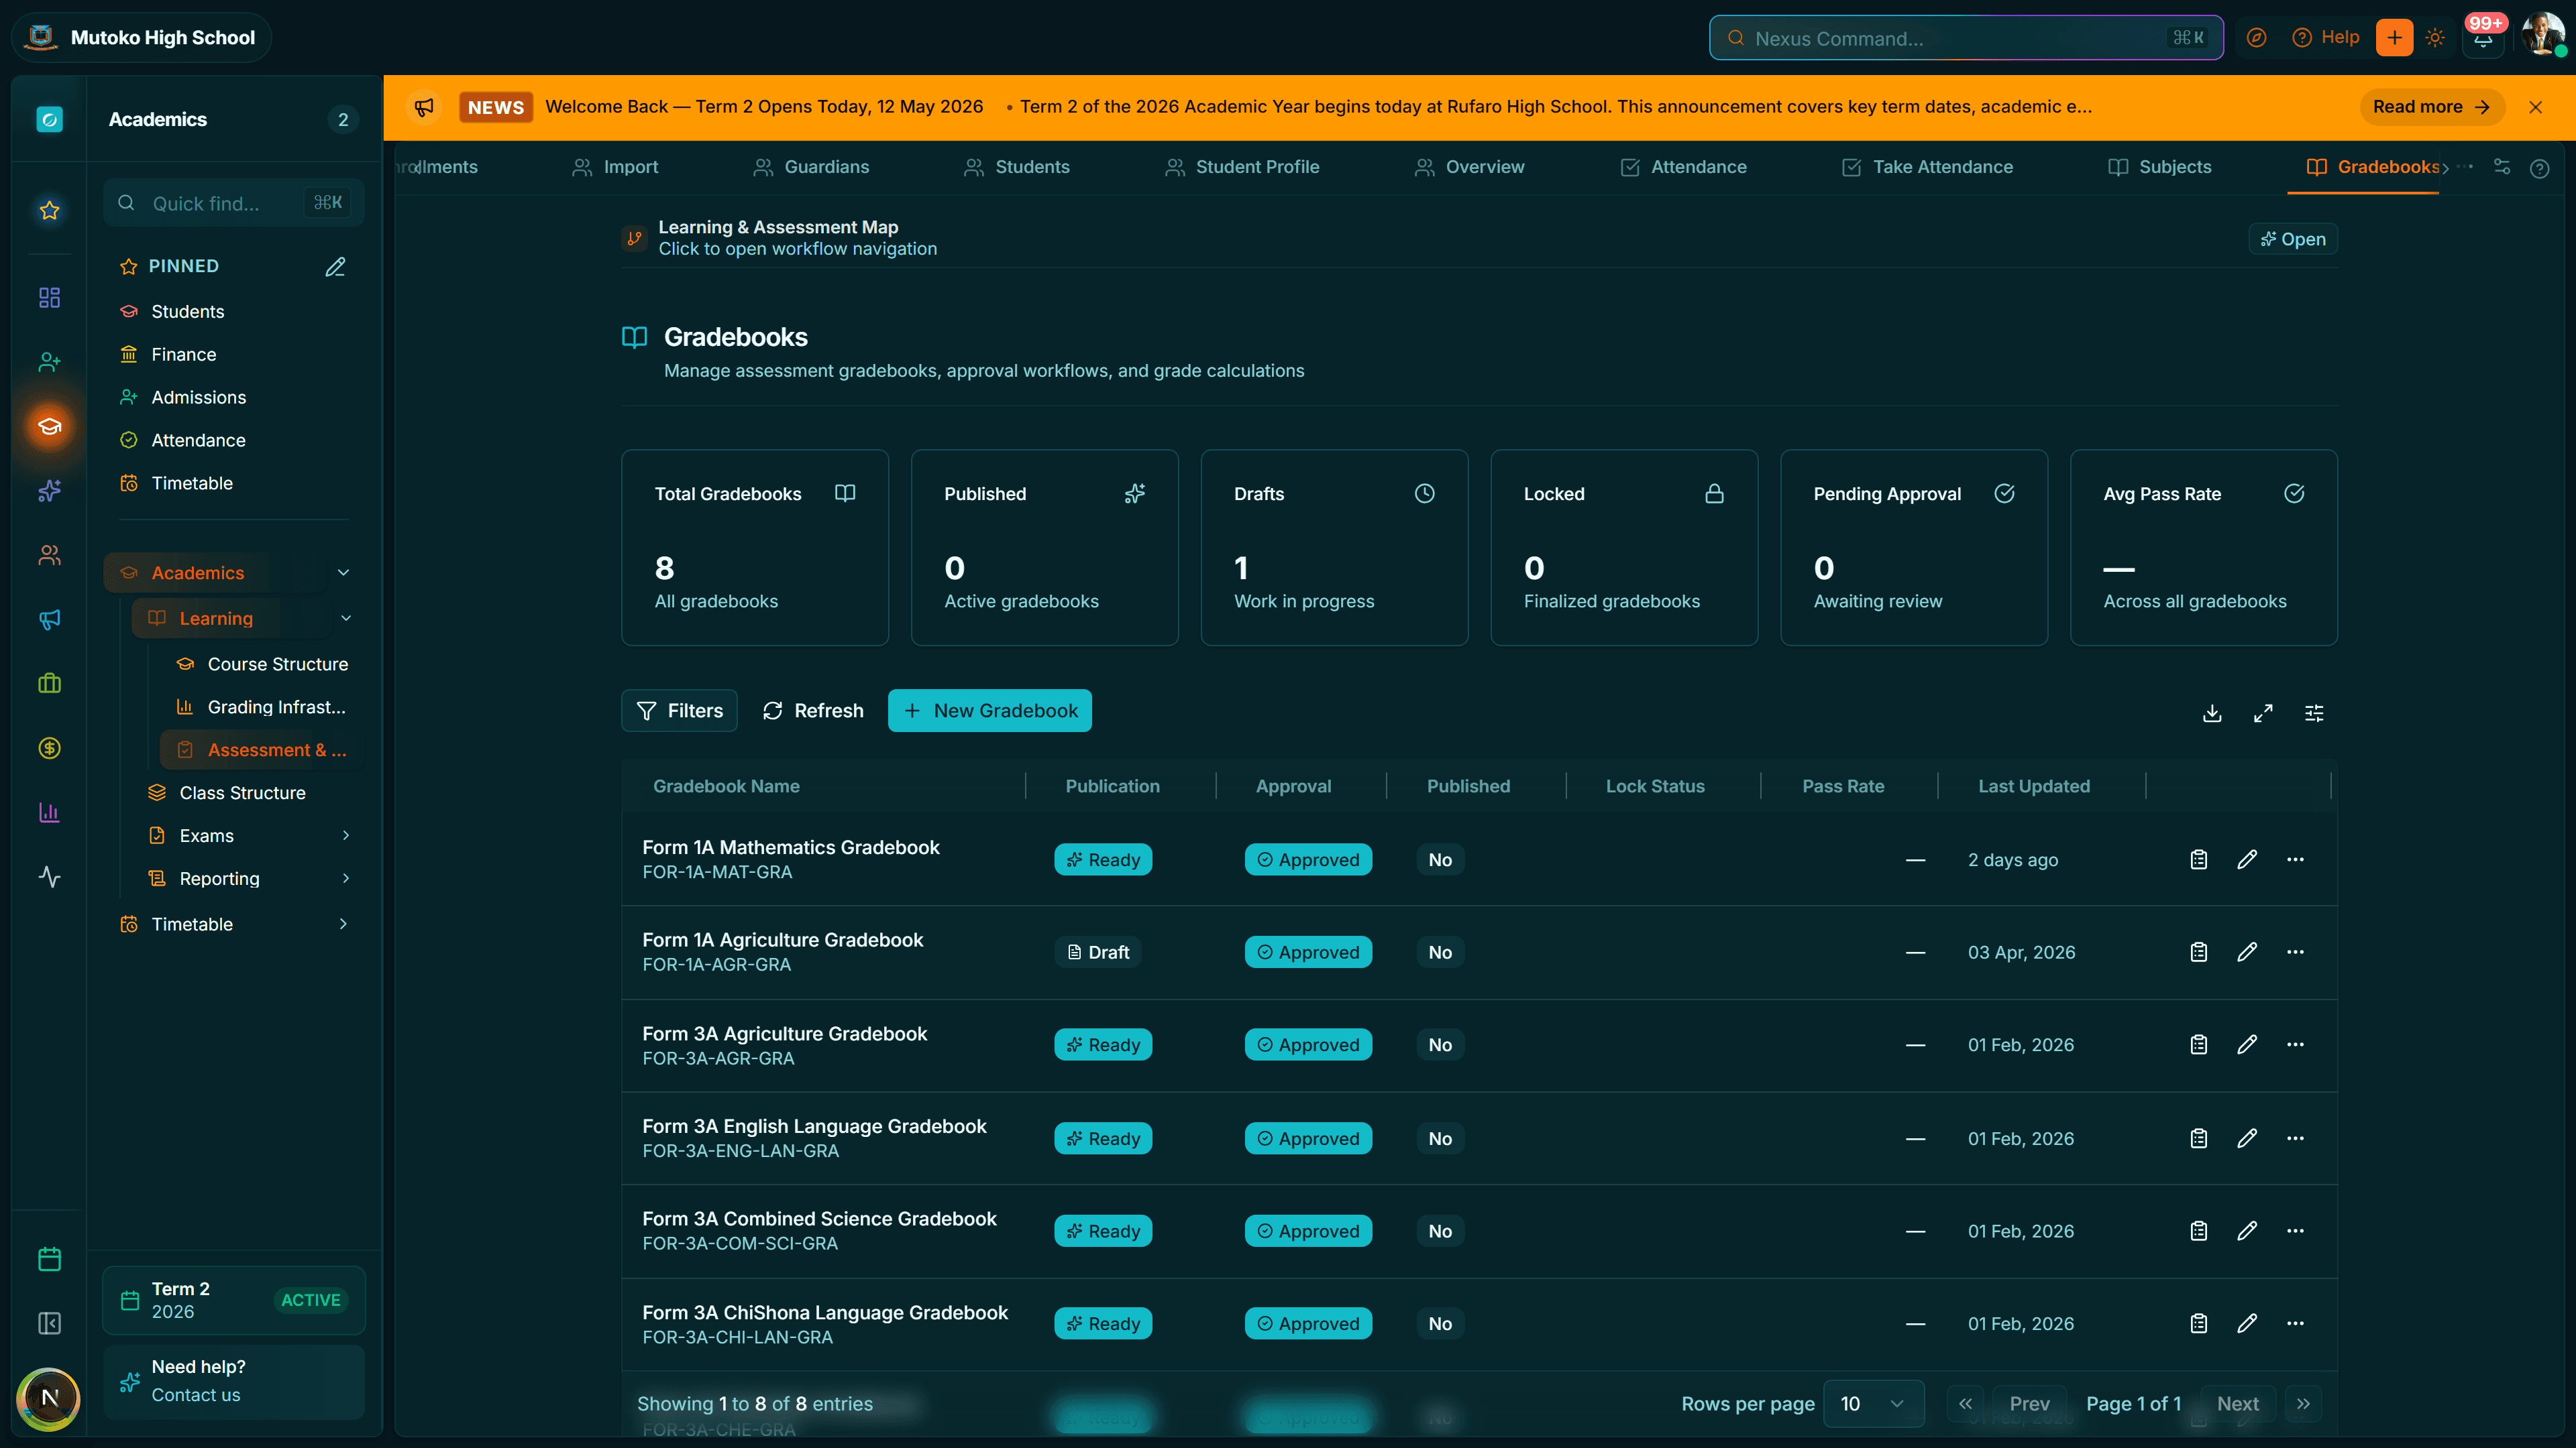Open the calendar icon in left rail
The width and height of the screenshot is (2576, 1448).
click(x=49, y=1259)
